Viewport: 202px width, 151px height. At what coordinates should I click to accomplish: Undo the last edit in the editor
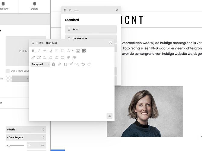pos(83,64)
